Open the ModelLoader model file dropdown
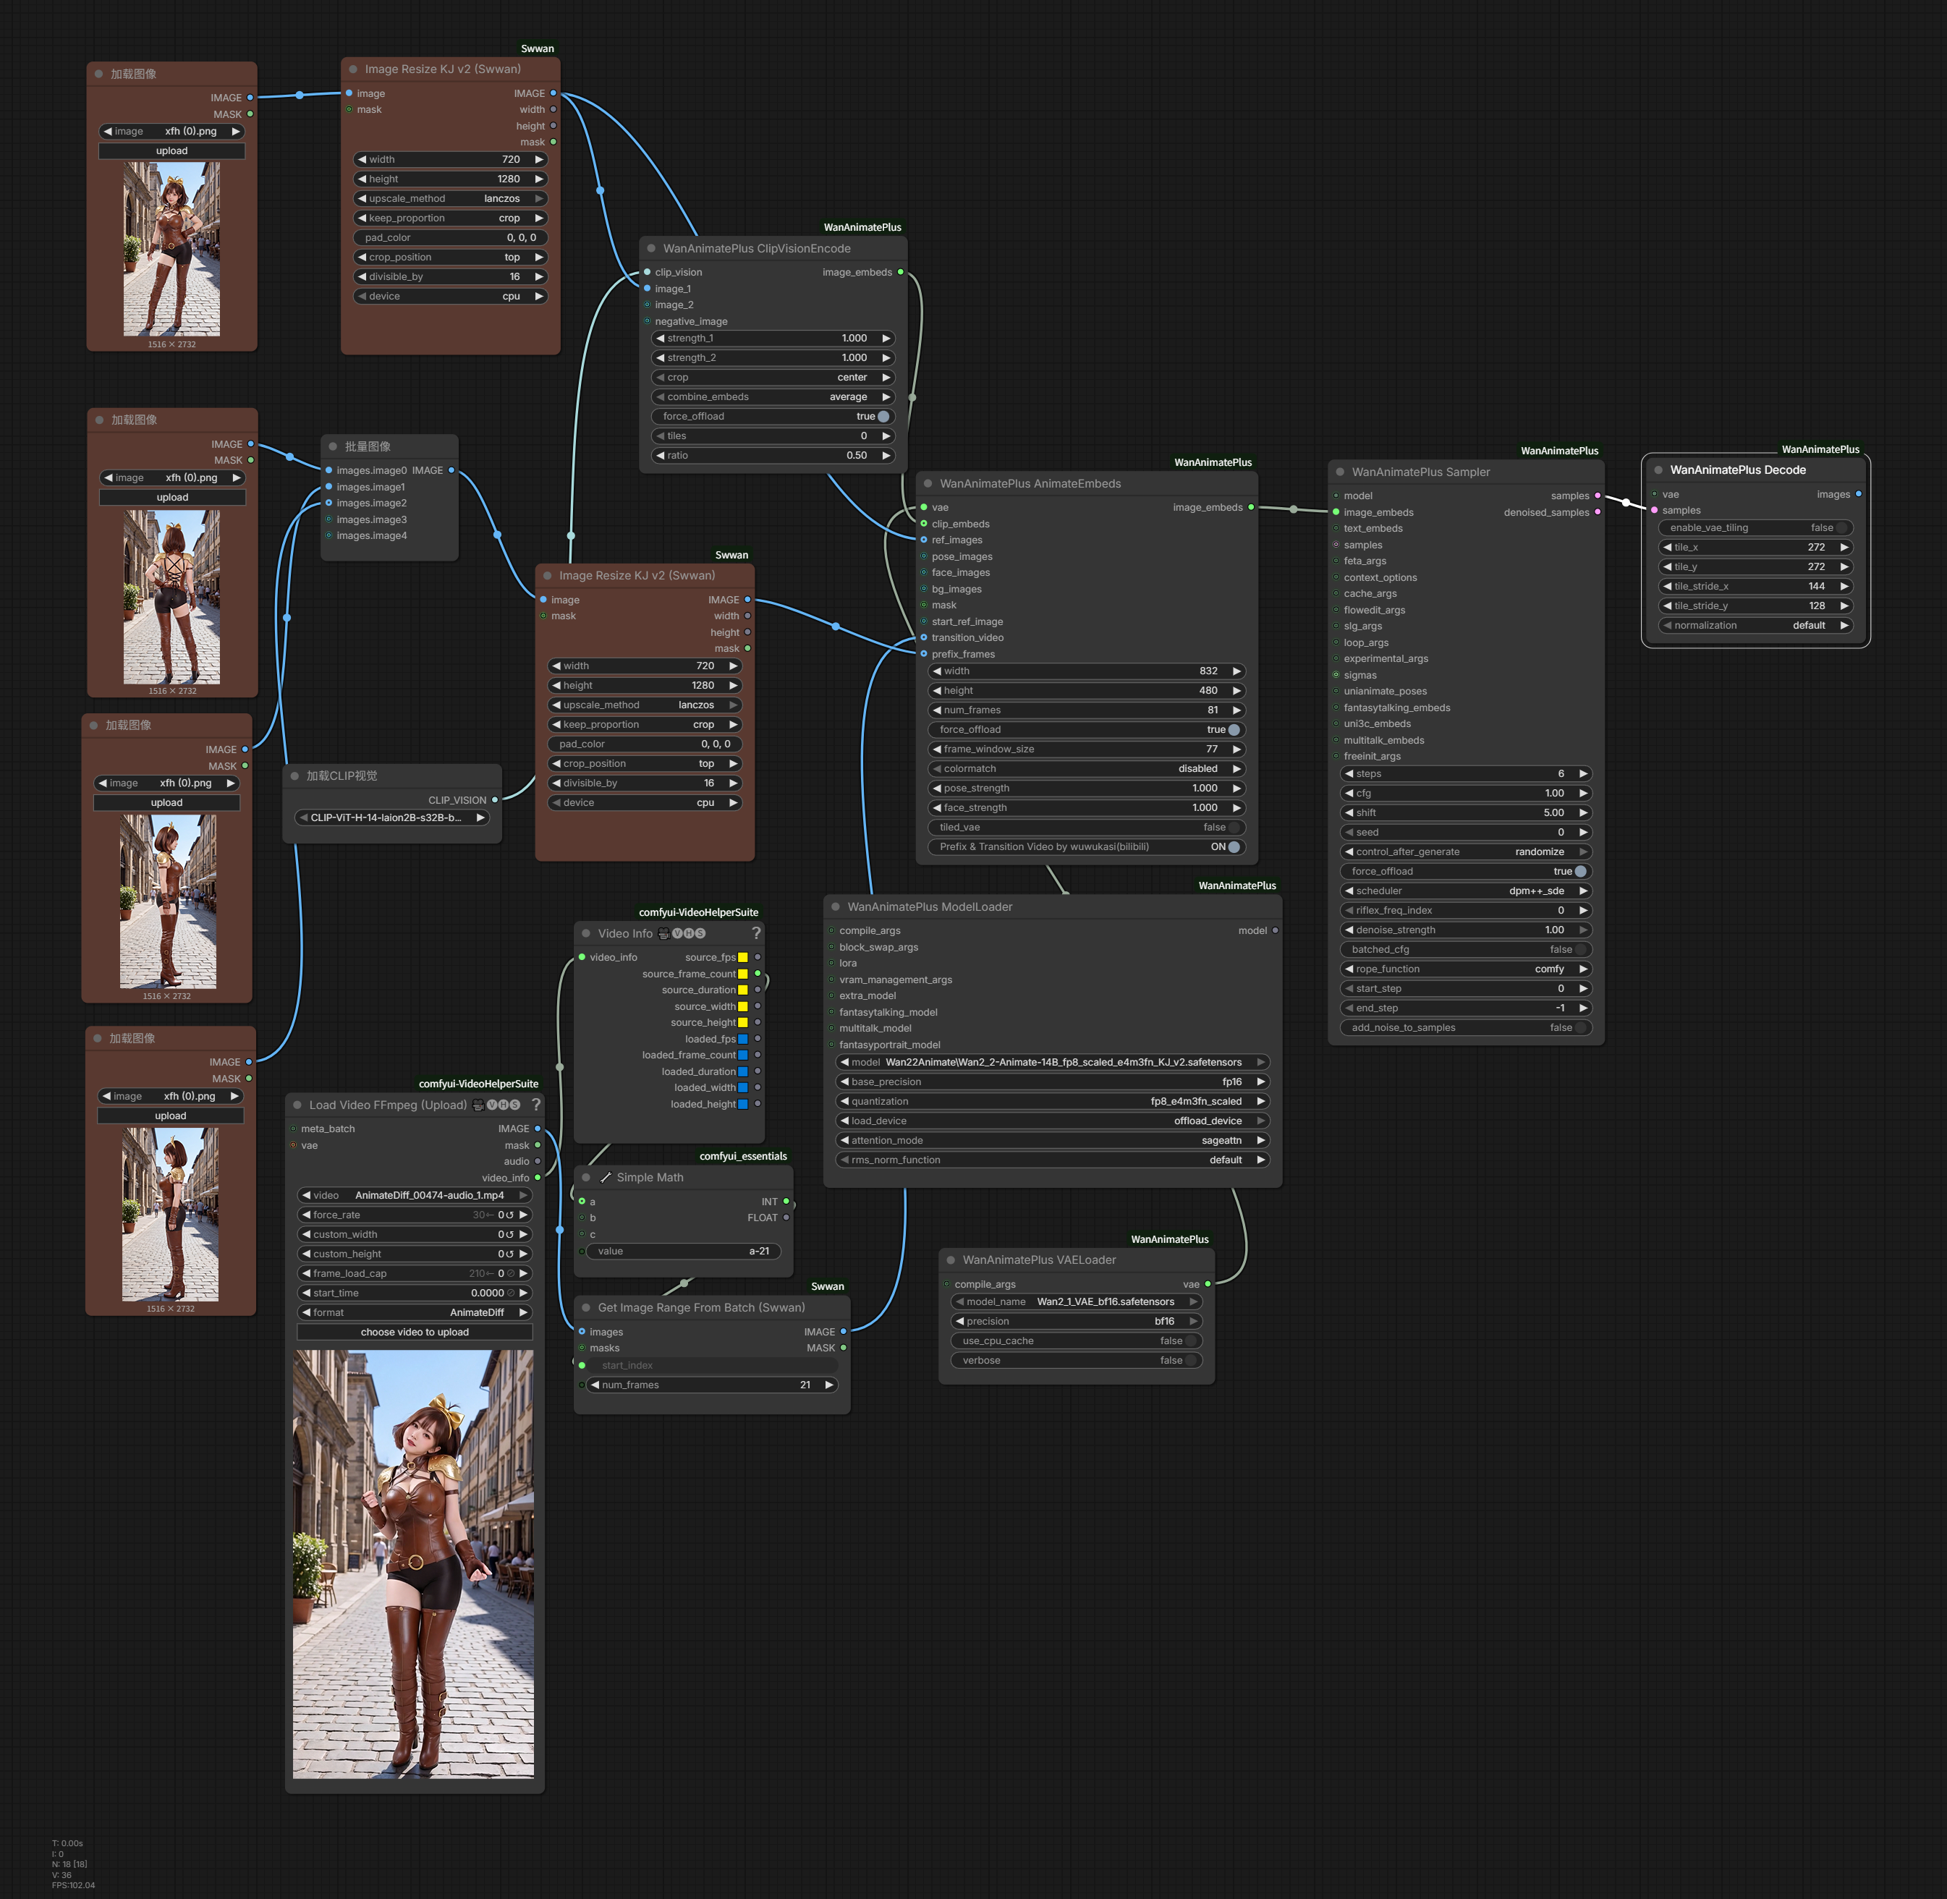This screenshot has height=1899, width=1947. coord(1052,1062)
